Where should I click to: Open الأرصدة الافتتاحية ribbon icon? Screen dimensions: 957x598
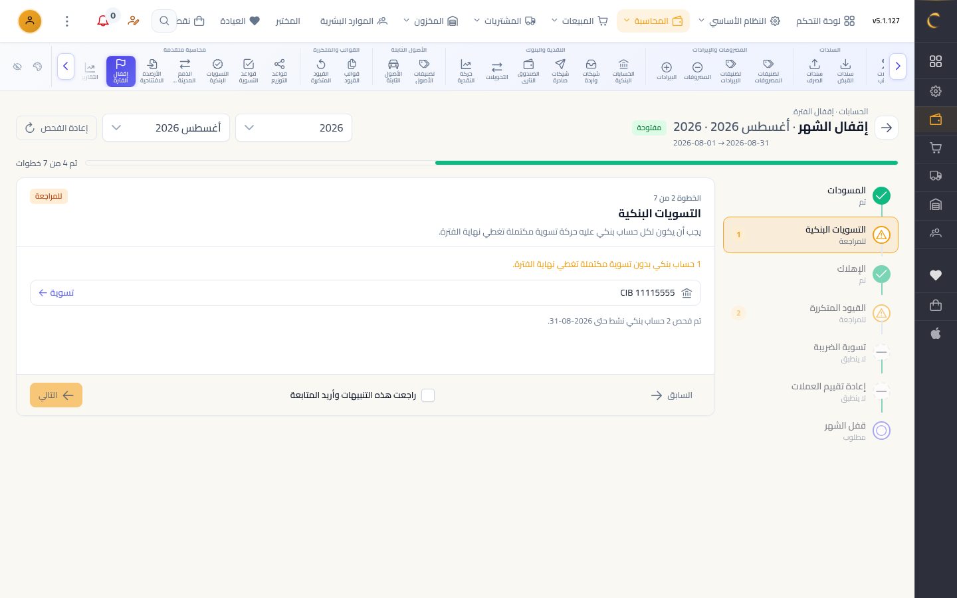(x=152, y=70)
